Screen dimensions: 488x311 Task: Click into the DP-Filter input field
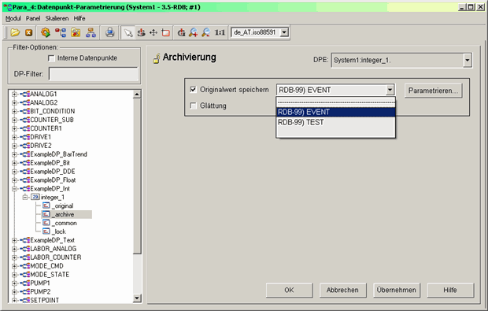coord(94,74)
